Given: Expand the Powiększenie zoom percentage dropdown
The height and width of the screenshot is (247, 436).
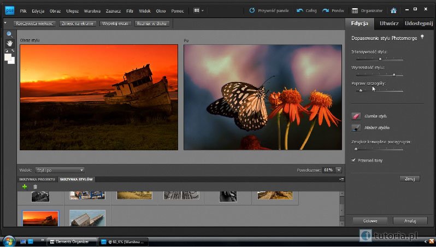Looking at the screenshot, I should coord(339,170).
